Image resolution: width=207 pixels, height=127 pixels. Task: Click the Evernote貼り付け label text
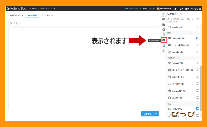click(x=179, y=91)
